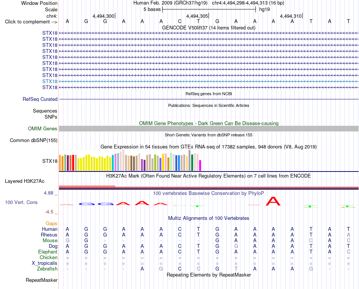Click the 'Click to complement -->' label

click(31, 22)
